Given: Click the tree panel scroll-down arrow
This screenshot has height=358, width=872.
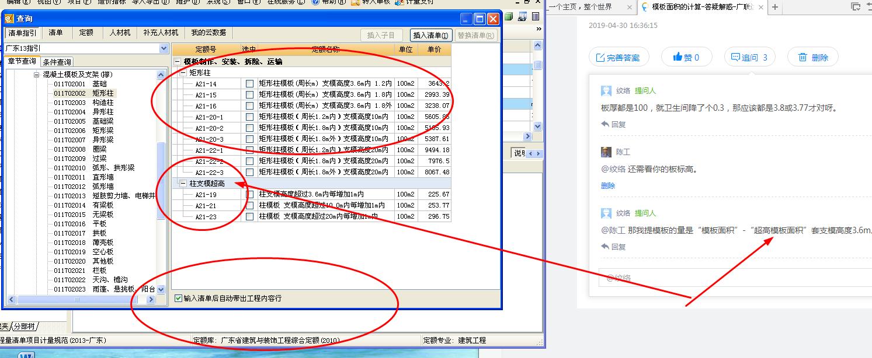Looking at the screenshot, I should (161, 290).
